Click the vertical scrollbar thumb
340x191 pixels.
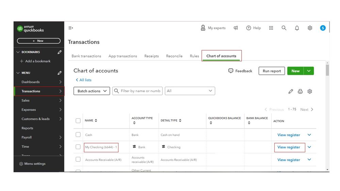(327, 70)
